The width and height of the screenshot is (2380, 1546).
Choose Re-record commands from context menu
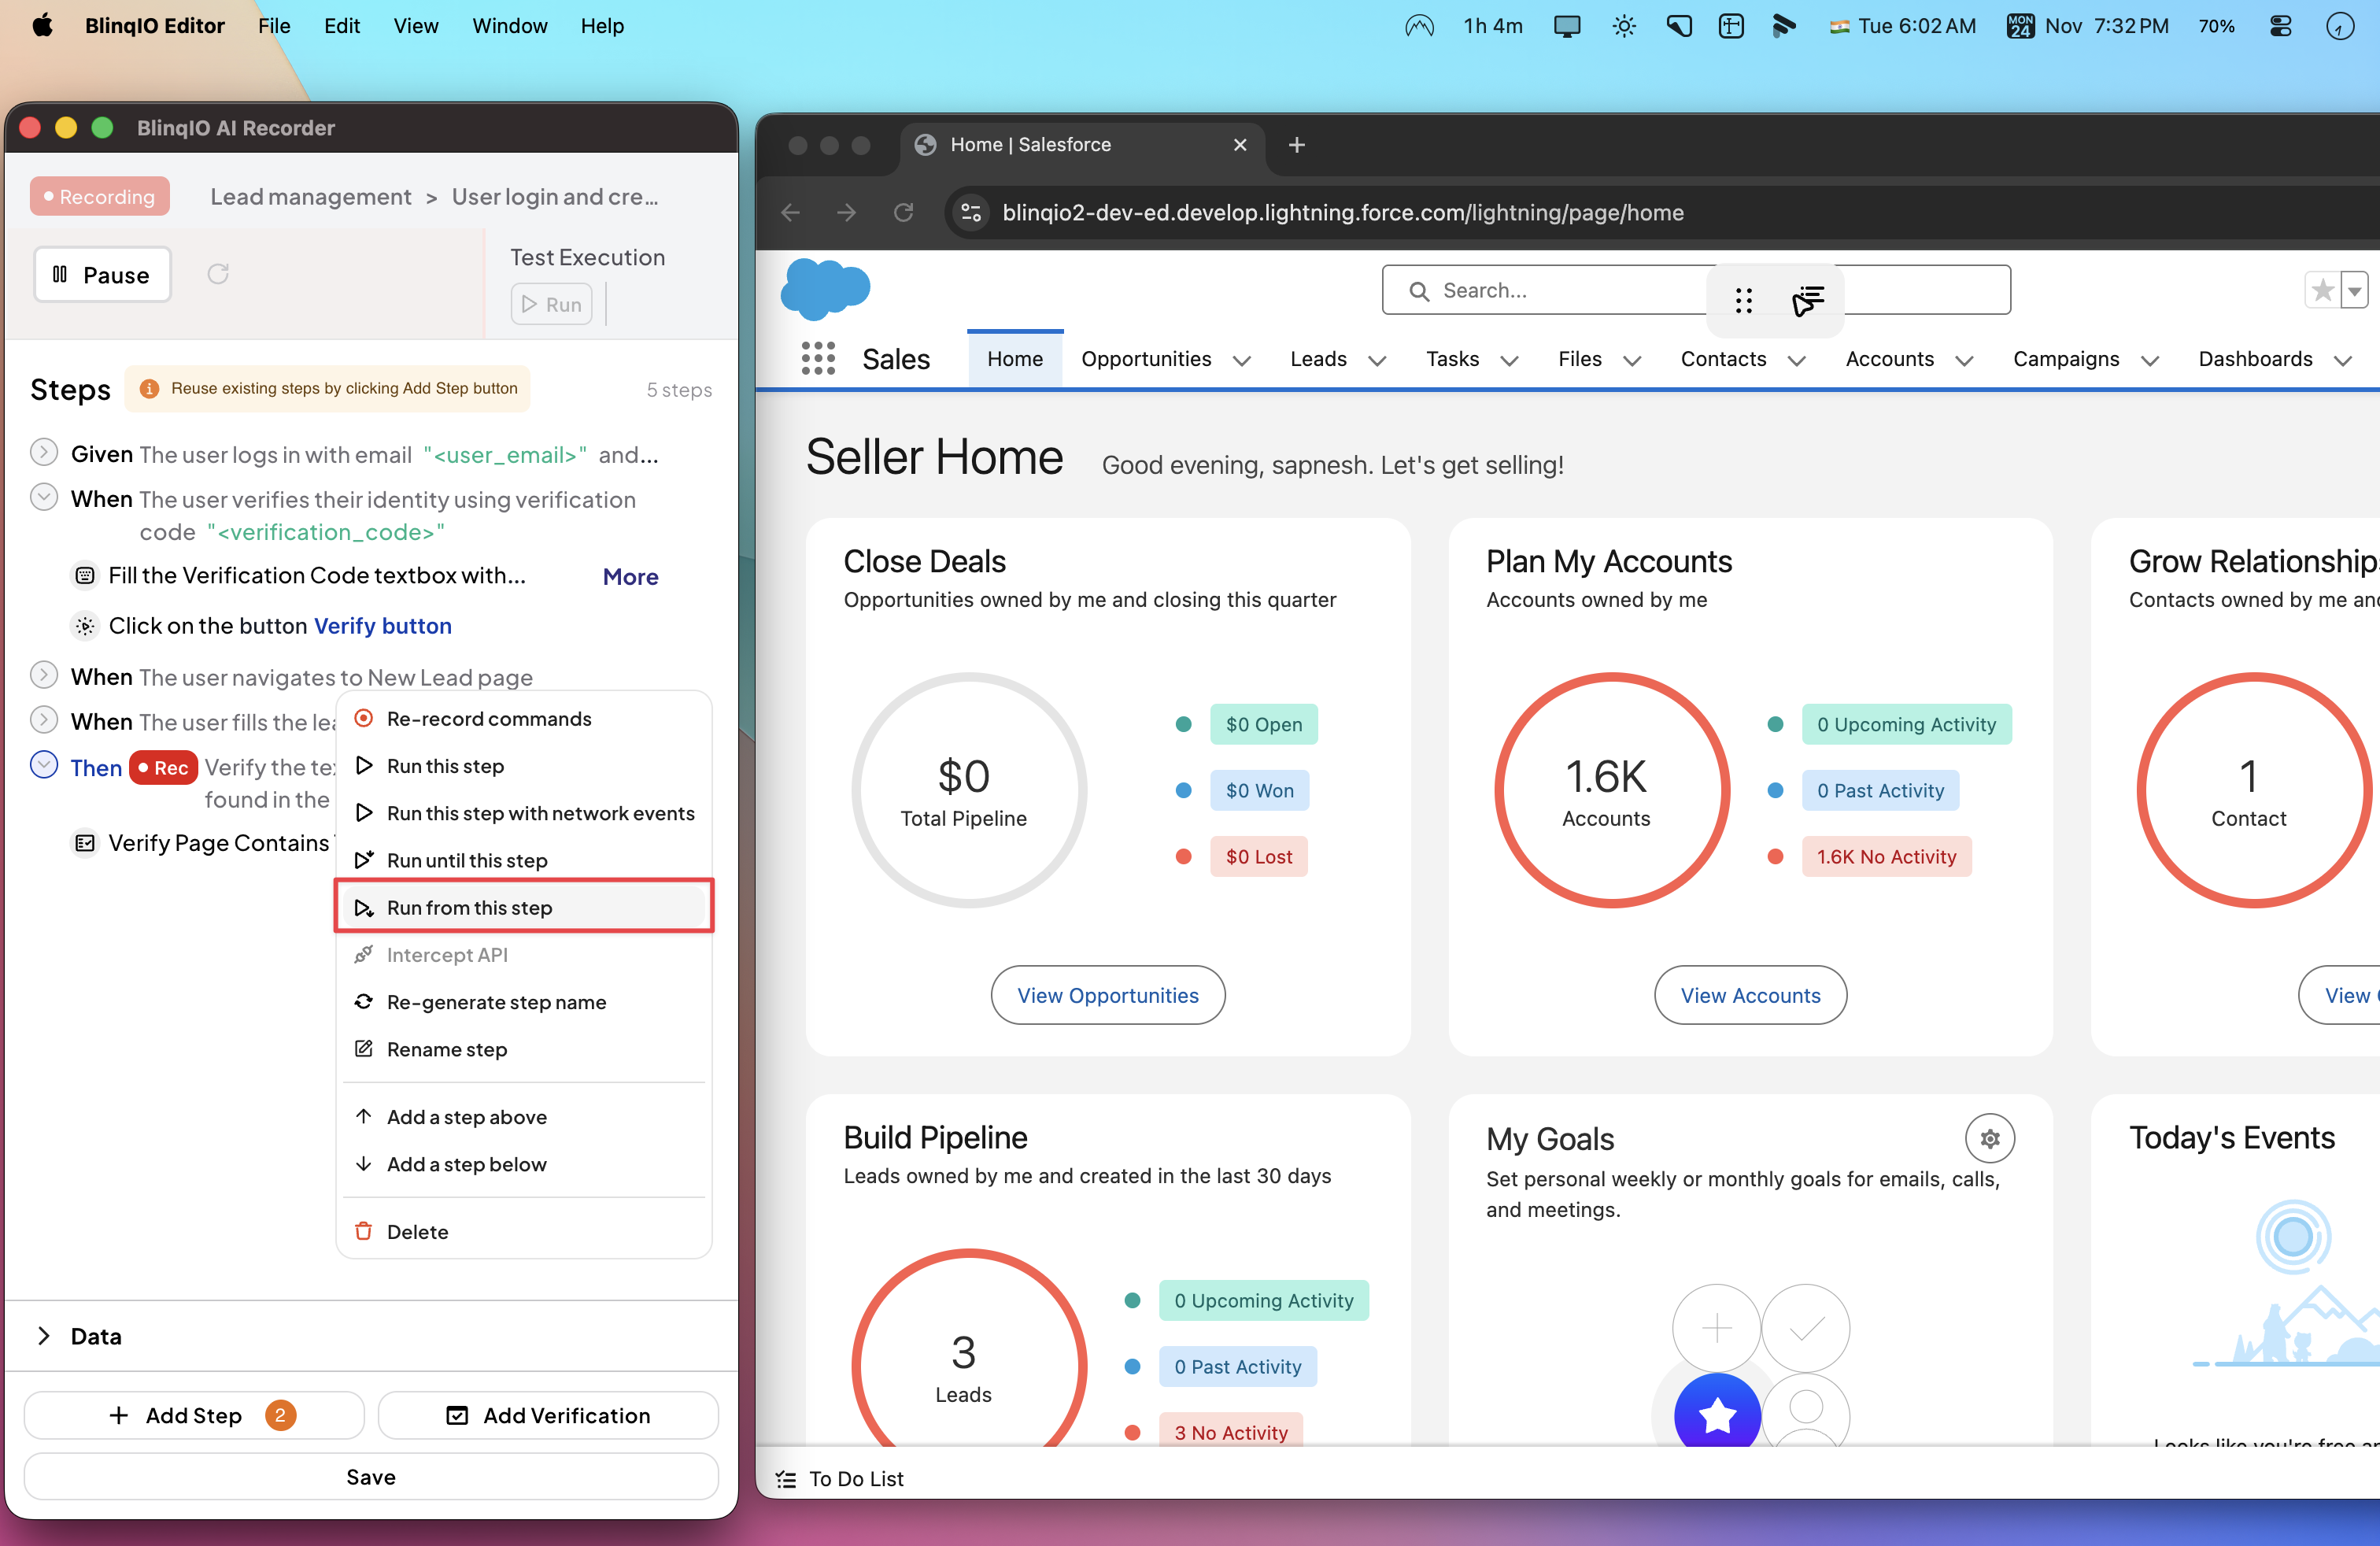(x=489, y=719)
